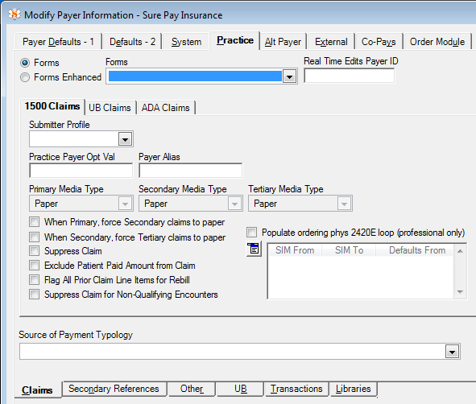Select the Forms Enhanced radio button
Viewport: 476px width, 404px height.
25,77
